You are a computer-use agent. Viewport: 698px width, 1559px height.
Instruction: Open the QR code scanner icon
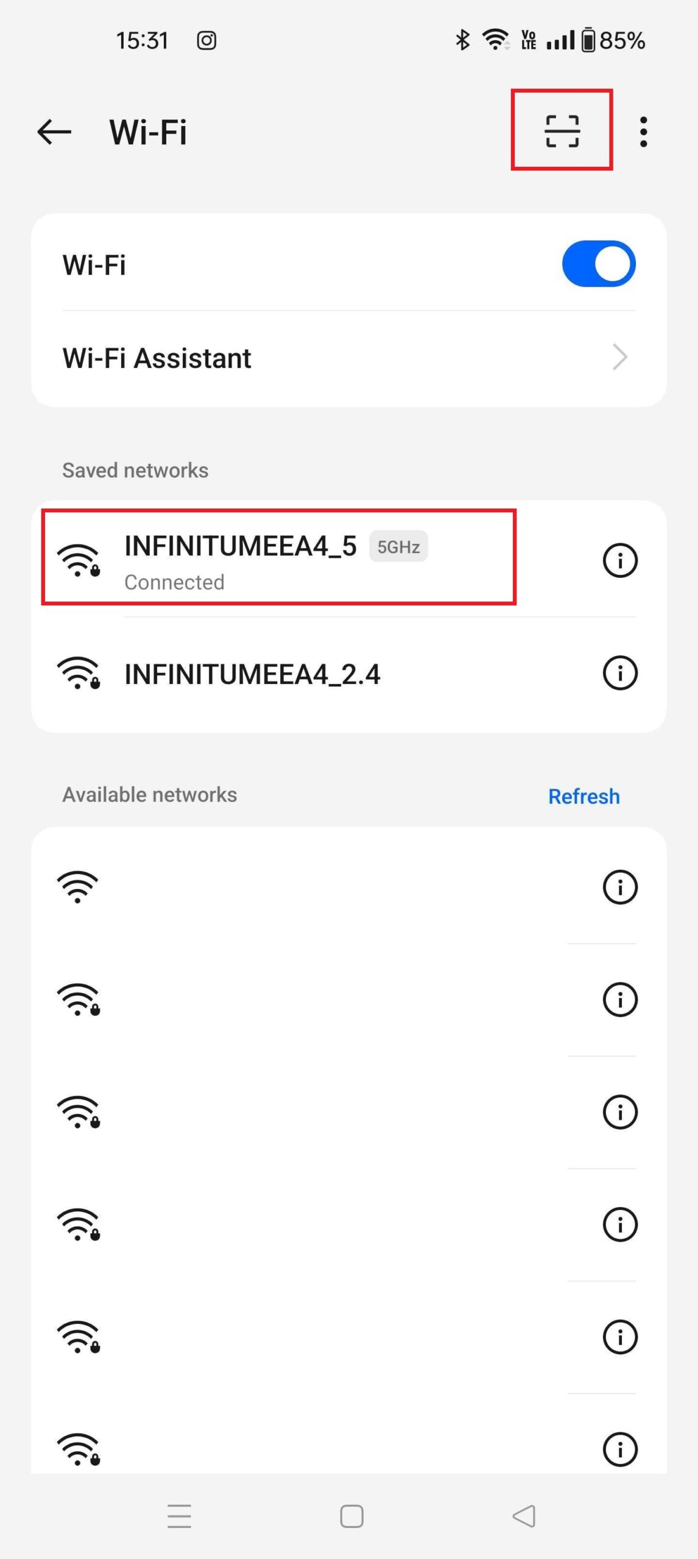tap(562, 131)
